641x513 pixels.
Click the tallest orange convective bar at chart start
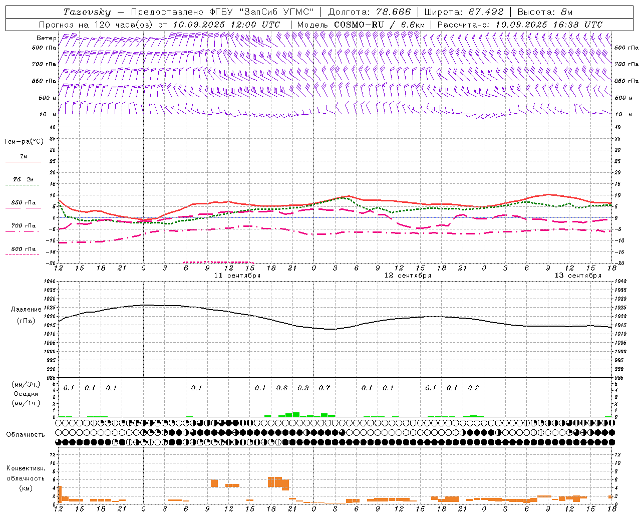click(60, 494)
